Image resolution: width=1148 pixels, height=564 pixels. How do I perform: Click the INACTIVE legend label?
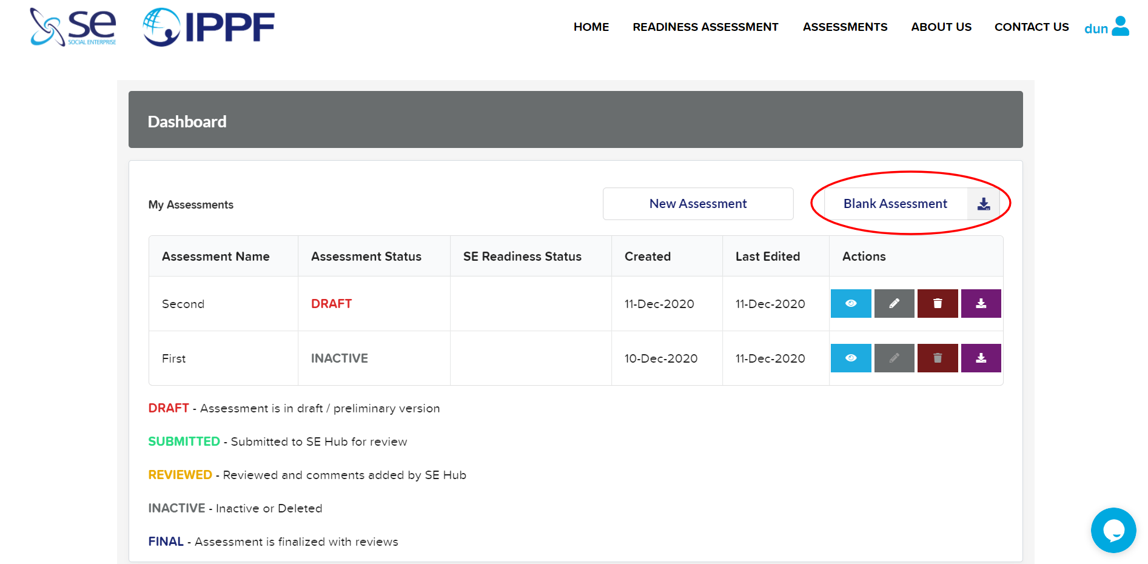pyautogui.click(x=176, y=508)
